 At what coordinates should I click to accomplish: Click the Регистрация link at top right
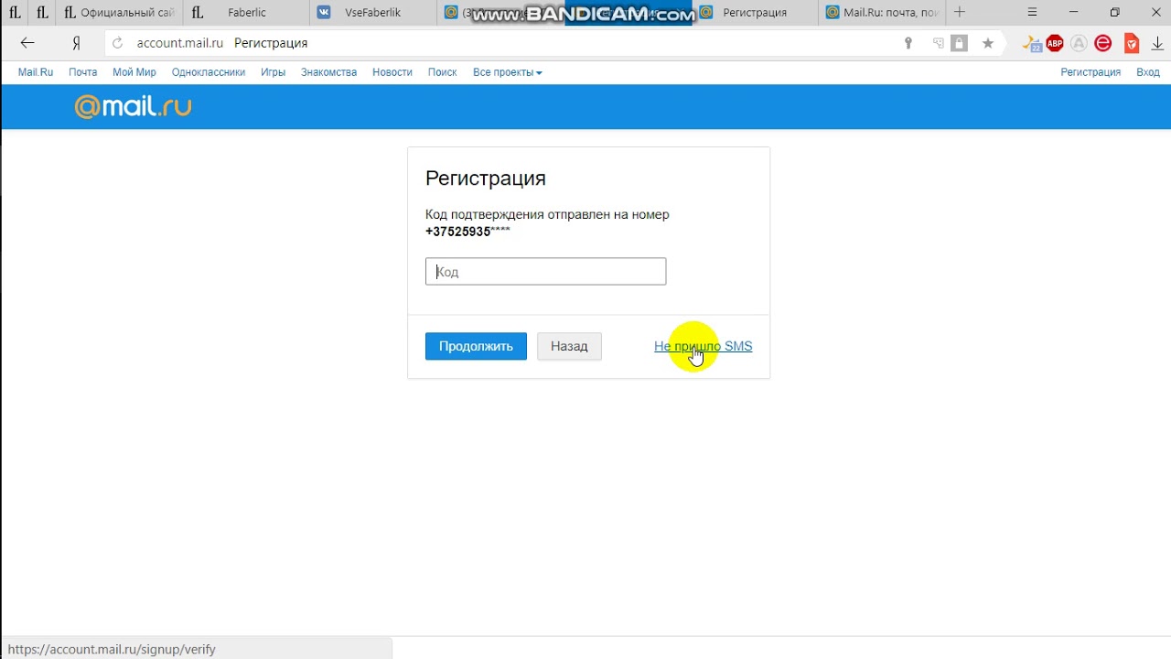pos(1090,72)
